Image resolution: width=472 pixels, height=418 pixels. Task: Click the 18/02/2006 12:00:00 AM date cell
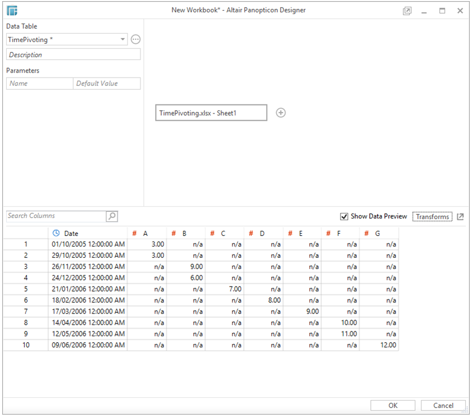click(88, 301)
